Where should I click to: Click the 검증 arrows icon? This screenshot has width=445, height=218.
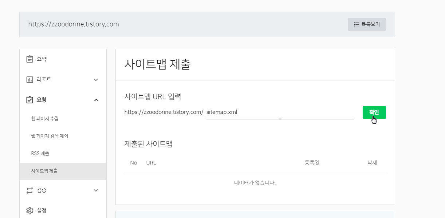pos(30,190)
